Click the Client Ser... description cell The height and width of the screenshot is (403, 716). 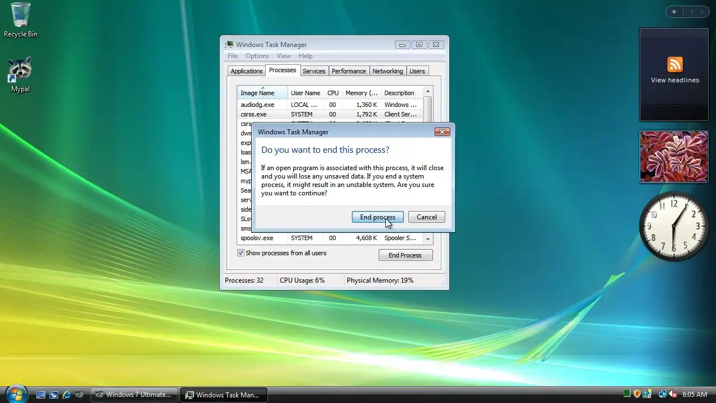pyautogui.click(x=401, y=114)
